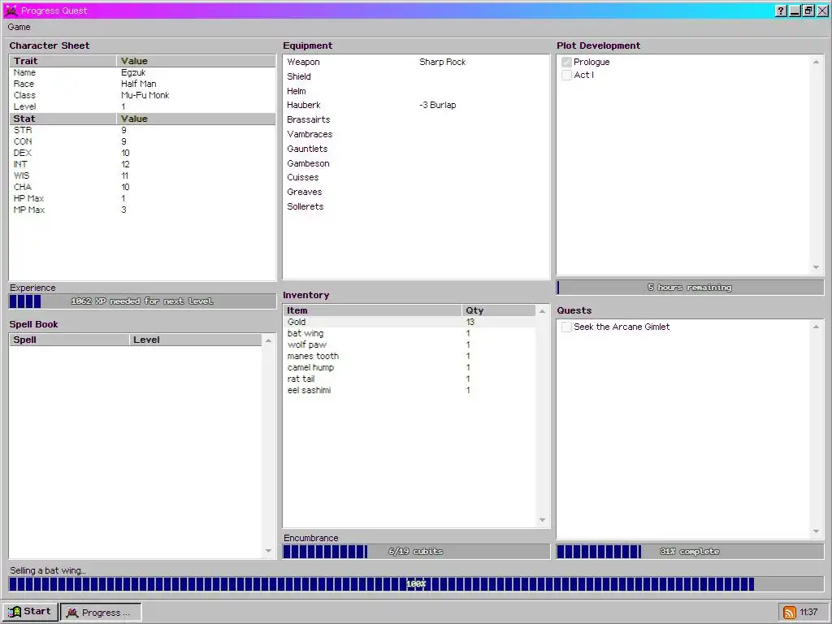
Task: Click the clock showing 11:37
Action: point(808,613)
